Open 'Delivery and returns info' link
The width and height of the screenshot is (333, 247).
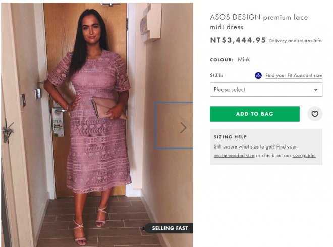pyautogui.click(x=295, y=41)
